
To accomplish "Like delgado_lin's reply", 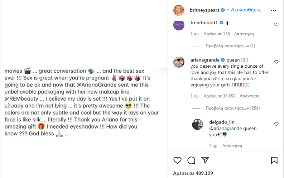I will point(276,124).
